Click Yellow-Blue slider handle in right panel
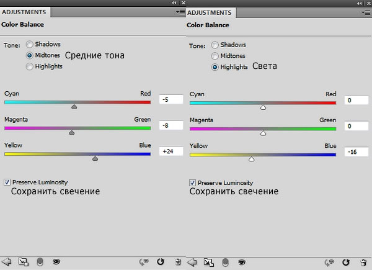Screen dimensions: 372x270 click(x=252, y=159)
